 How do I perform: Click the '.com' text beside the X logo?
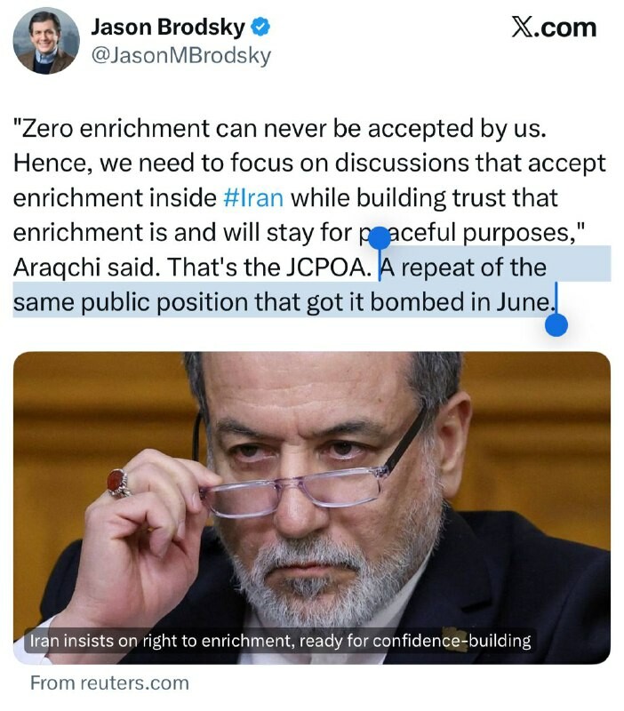(567, 28)
